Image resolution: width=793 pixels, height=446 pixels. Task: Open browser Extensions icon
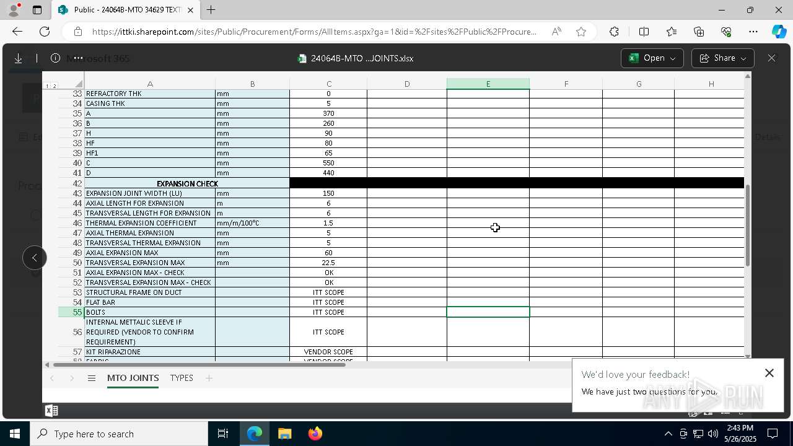click(x=614, y=32)
